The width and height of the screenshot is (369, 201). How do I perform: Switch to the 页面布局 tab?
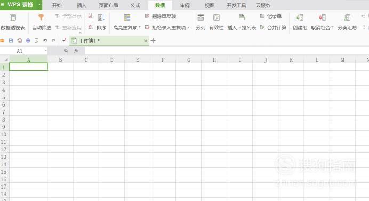point(108,5)
